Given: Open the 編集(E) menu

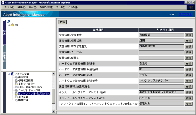Looking at the screenshot, I should pyautogui.click(x=22, y=7).
